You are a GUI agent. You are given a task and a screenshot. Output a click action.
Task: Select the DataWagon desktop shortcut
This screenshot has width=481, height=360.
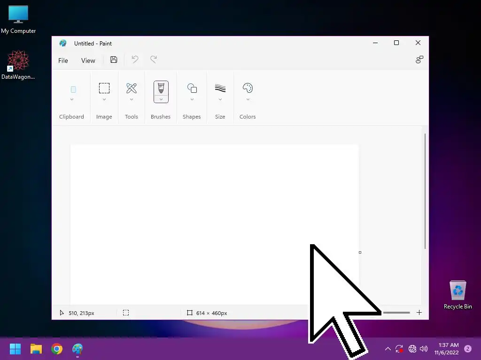coord(18,65)
